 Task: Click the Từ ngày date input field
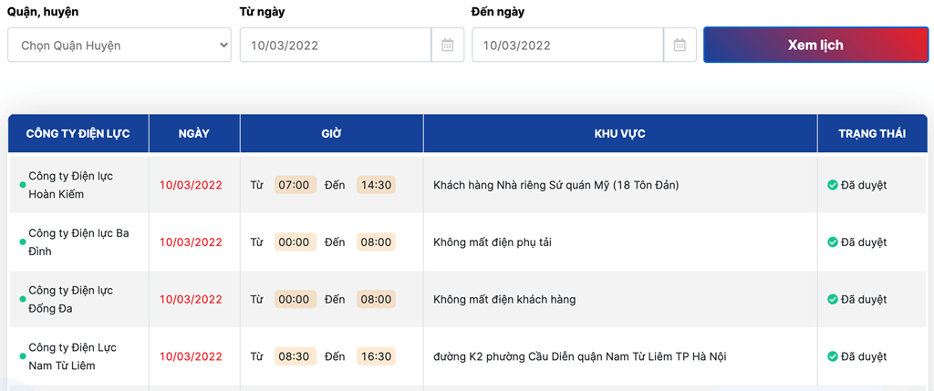(x=336, y=45)
